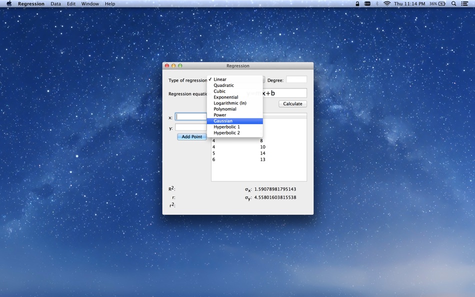Screen dimensions: 475x297
Task: Click the Wi-Fi status icon
Action: click(x=387, y=3)
